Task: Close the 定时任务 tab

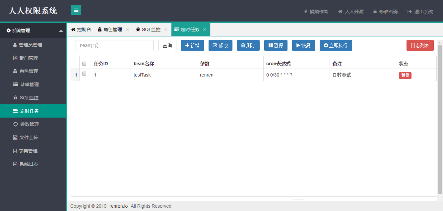Action: [205, 29]
